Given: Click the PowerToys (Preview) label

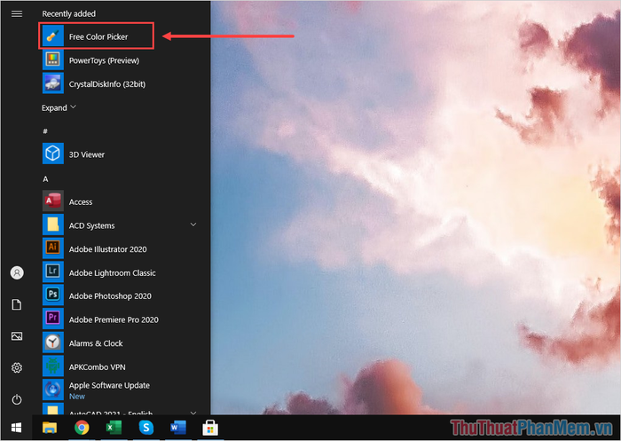Looking at the screenshot, I should (x=104, y=60).
